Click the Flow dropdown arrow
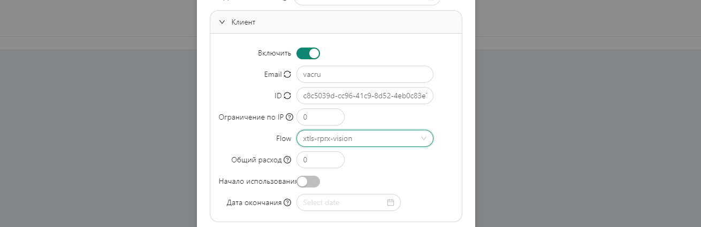The height and width of the screenshot is (227, 701). click(424, 138)
